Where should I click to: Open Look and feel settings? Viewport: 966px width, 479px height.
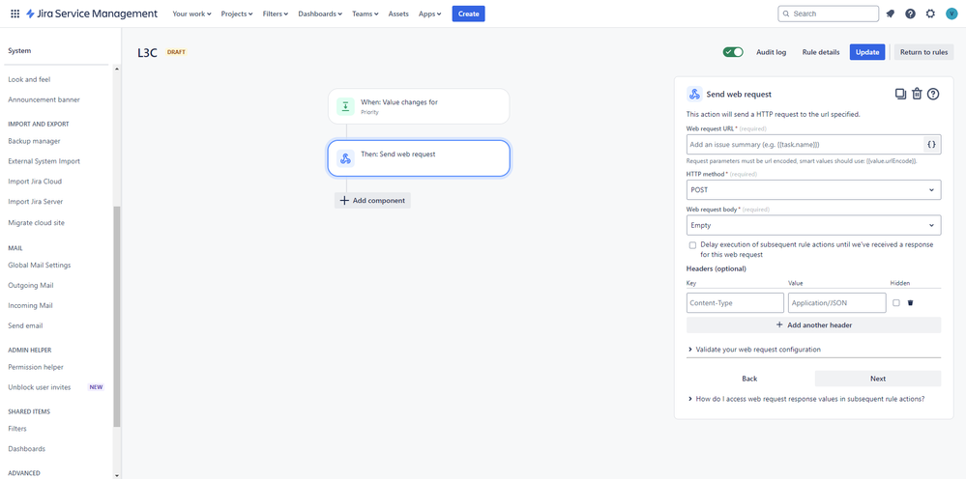[x=29, y=79]
